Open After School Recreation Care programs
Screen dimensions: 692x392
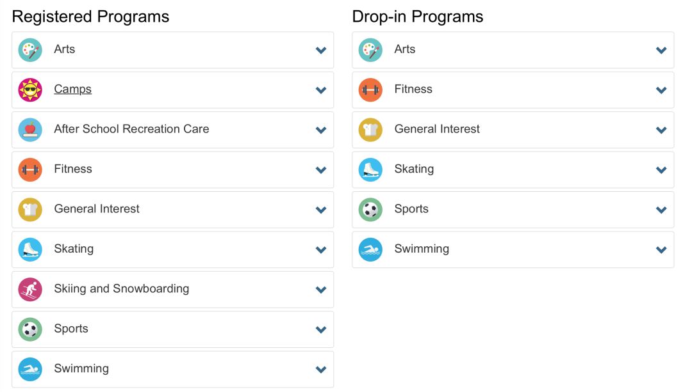[x=131, y=129]
